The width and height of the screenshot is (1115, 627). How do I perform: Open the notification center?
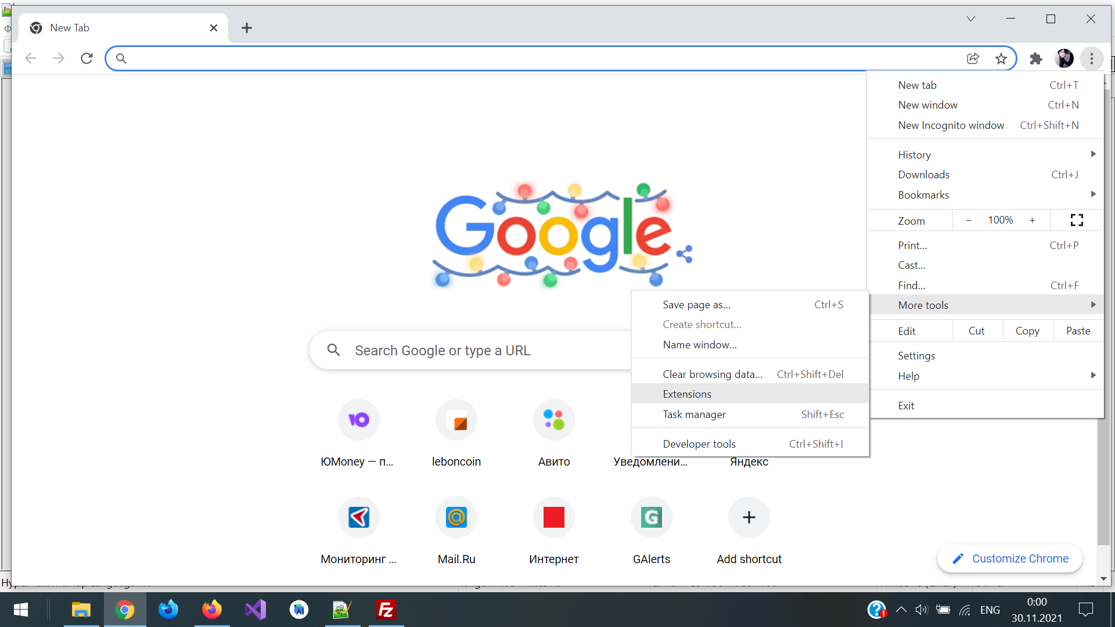1086,610
